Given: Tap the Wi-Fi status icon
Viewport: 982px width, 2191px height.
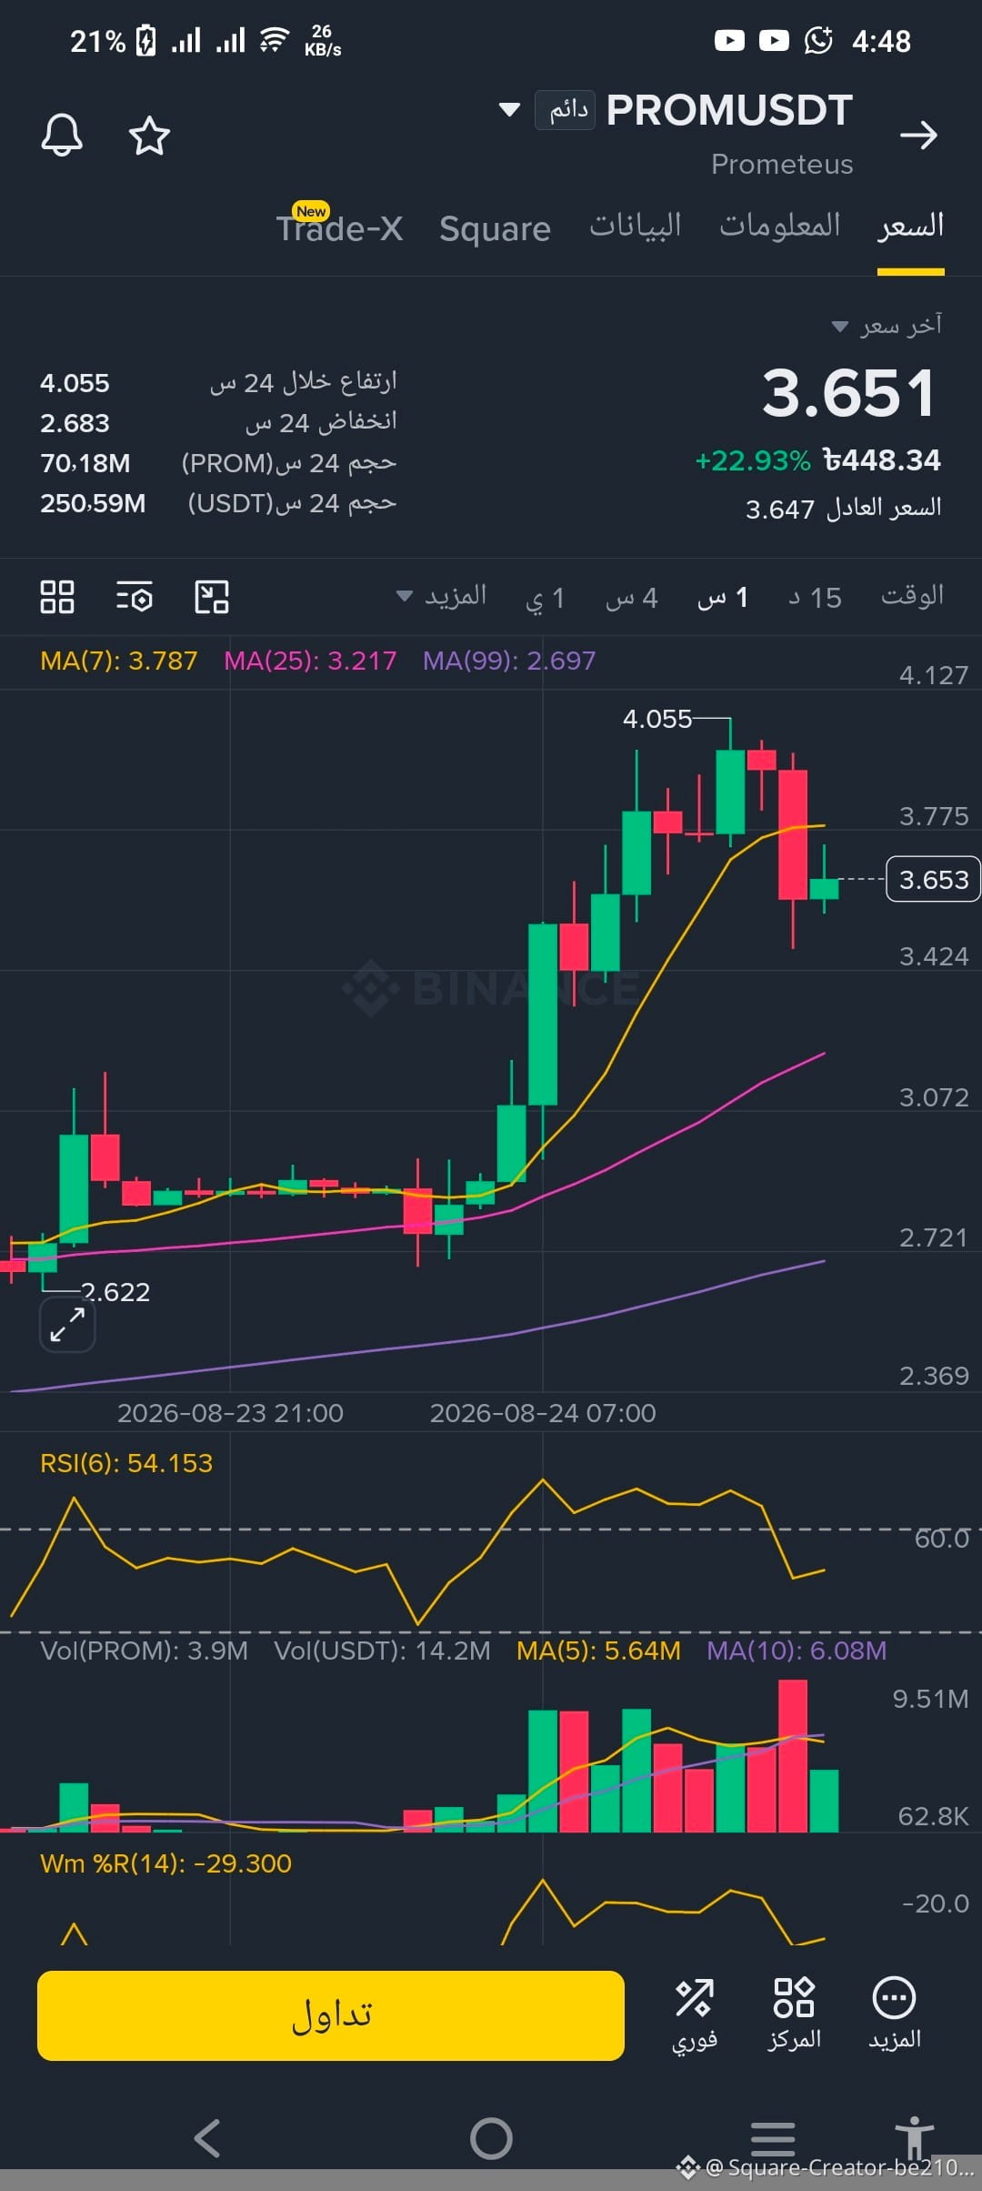Looking at the screenshot, I should pyautogui.click(x=274, y=40).
